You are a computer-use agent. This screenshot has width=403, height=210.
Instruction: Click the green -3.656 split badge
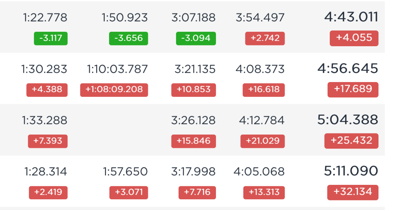coord(129,38)
